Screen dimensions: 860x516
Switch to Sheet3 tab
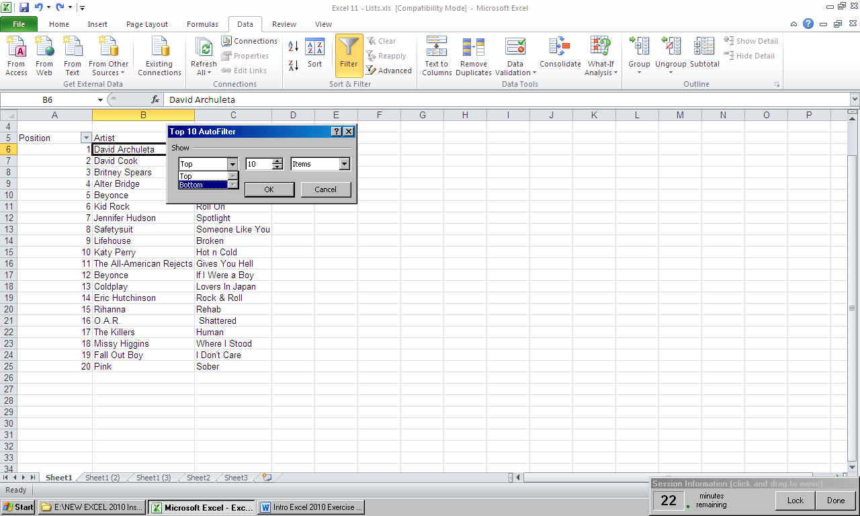pyautogui.click(x=236, y=478)
